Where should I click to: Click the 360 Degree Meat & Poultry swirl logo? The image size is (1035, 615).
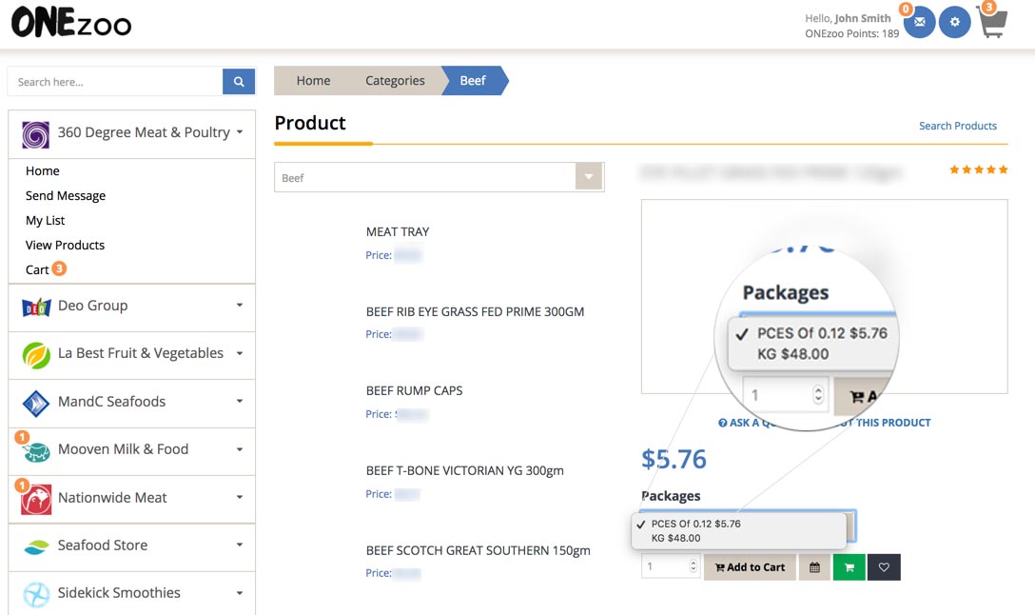(35, 135)
